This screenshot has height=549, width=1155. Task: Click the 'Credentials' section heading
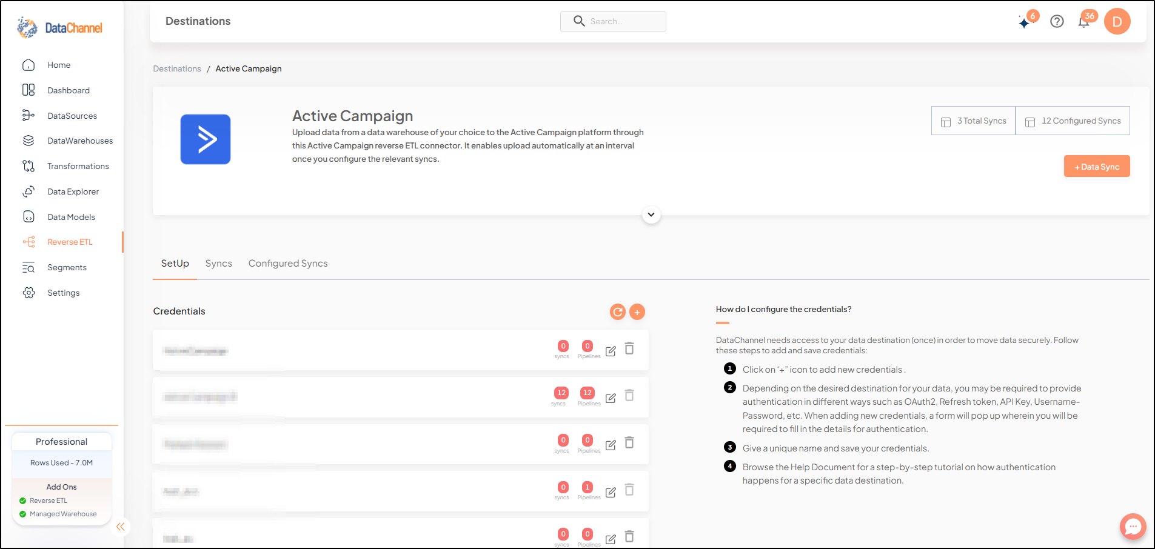pos(179,311)
